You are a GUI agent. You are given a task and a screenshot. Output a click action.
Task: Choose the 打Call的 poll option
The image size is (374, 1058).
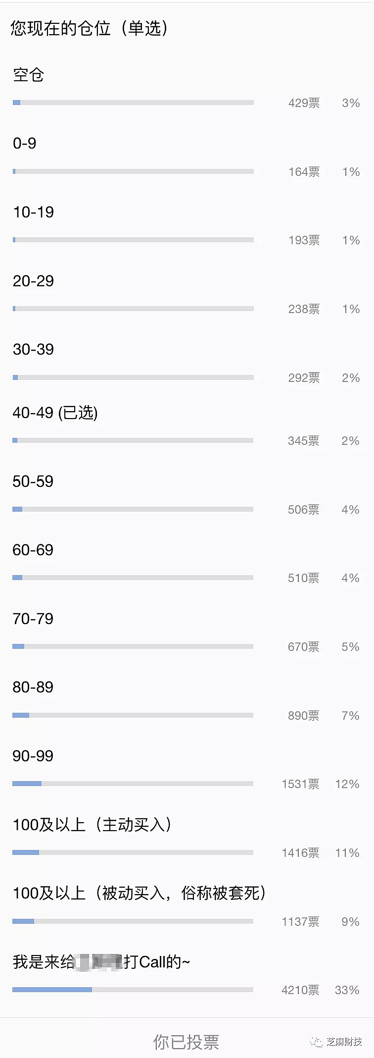pyautogui.click(x=101, y=962)
